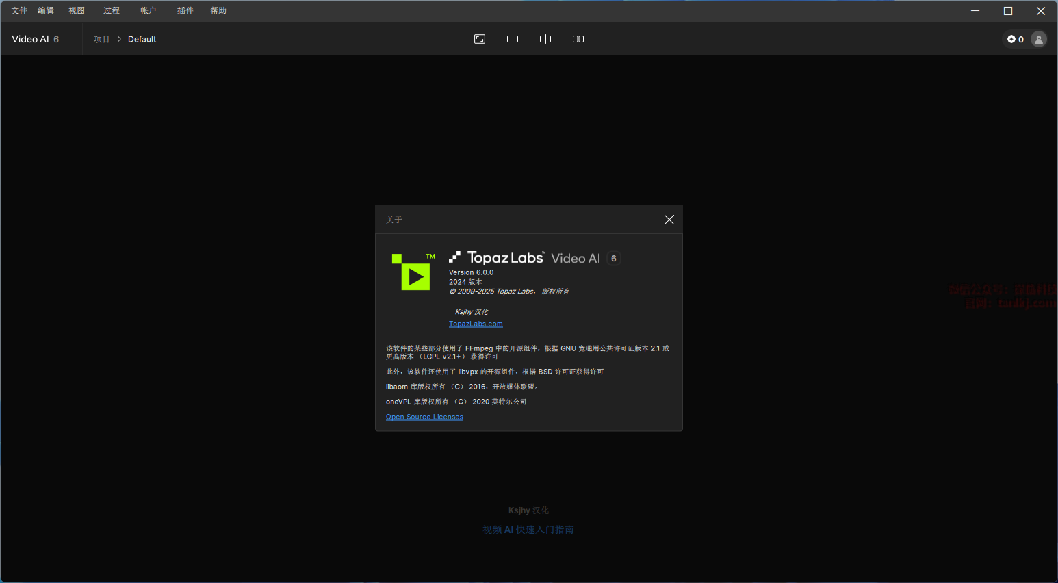Open the TopazLabs.com link
Screen dimensions: 1058x583
[x=476, y=324]
